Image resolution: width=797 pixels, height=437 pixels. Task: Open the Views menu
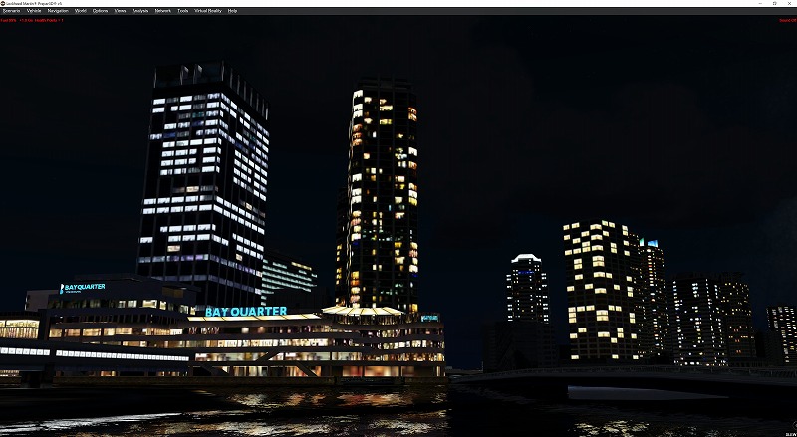120,11
